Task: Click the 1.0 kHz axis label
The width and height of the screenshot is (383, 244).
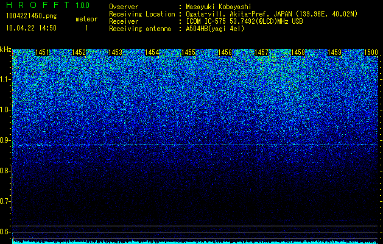Action: point(5,110)
